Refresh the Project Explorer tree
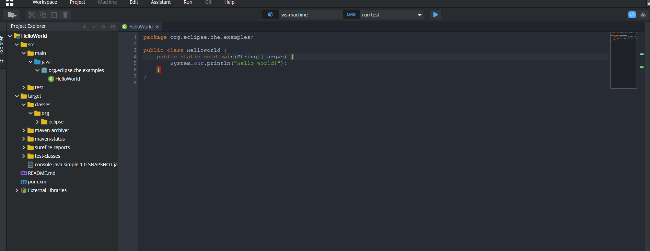Screen dimensions: 650x251 103,27
